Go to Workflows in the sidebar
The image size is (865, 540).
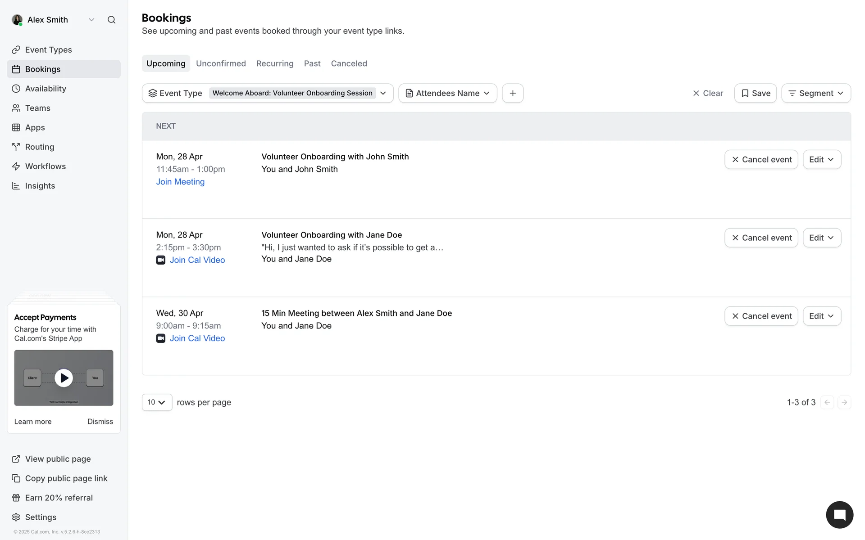click(x=45, y=166)
